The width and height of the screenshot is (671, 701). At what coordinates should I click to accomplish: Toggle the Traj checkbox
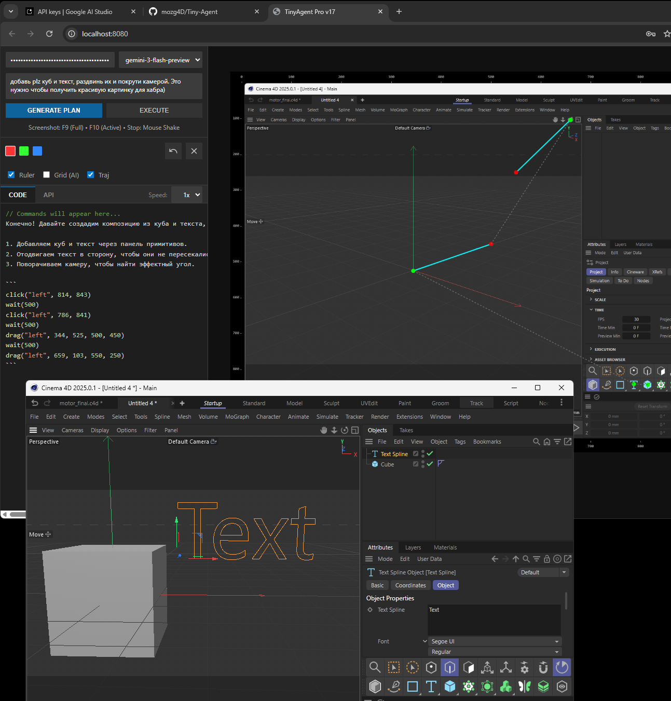tap(91, 175)
